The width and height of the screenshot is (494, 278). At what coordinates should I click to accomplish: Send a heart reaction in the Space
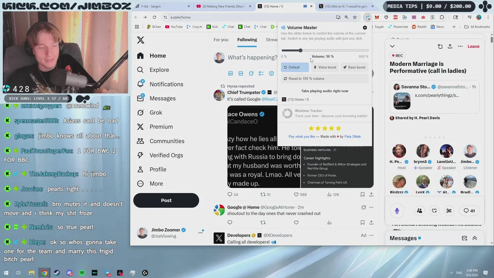pos(434,211)
